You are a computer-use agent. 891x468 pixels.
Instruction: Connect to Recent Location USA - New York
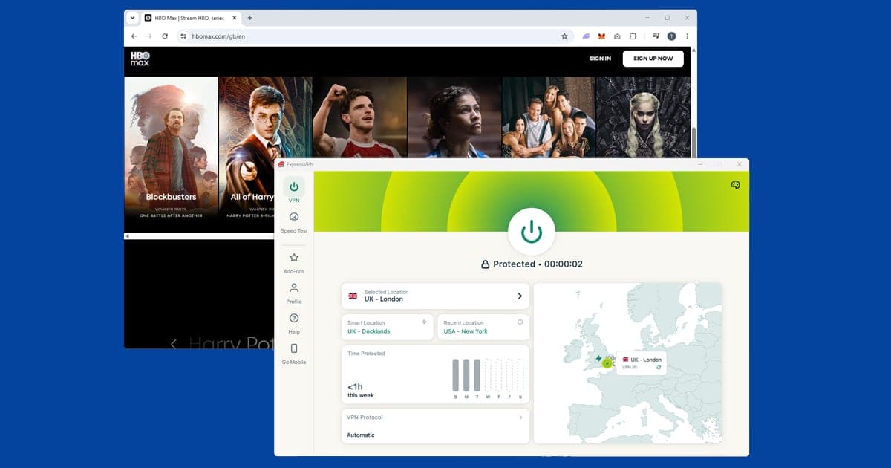pos(483,327)
